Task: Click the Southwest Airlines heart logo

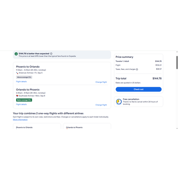Action: pyautogui.click(x=17, y=96)
